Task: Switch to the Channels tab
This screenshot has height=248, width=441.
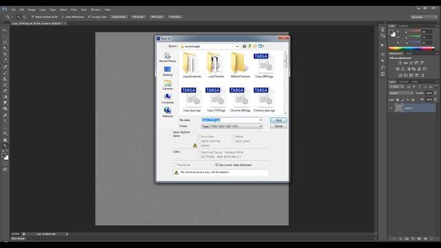Action: point(404,82)
